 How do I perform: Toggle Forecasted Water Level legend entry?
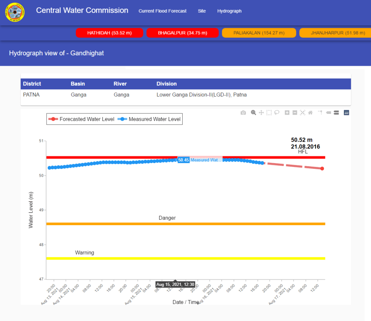82,119
